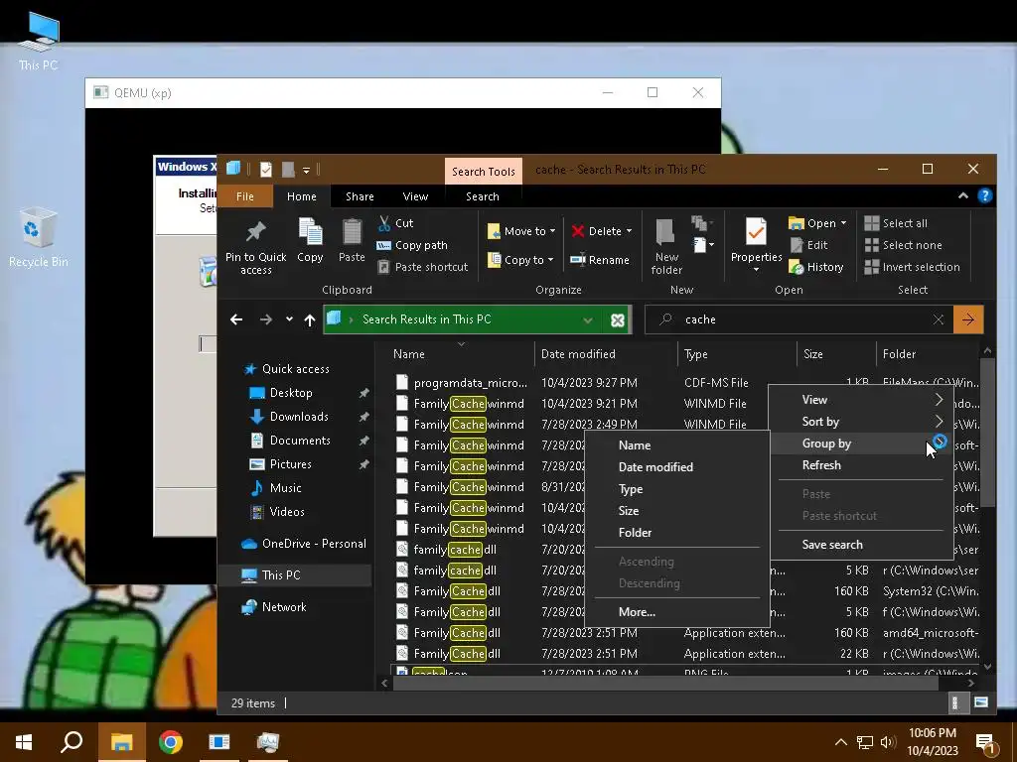Click the orange search go arrow
The height and width of the screenshot is (762, 1017).
coord(968,319)
